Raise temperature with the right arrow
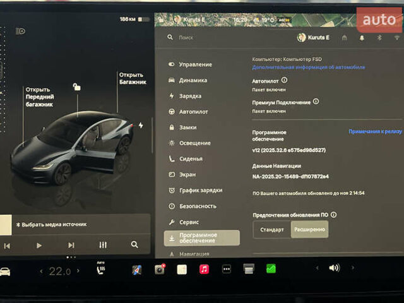404x303 pixels. tap(78, 271)
